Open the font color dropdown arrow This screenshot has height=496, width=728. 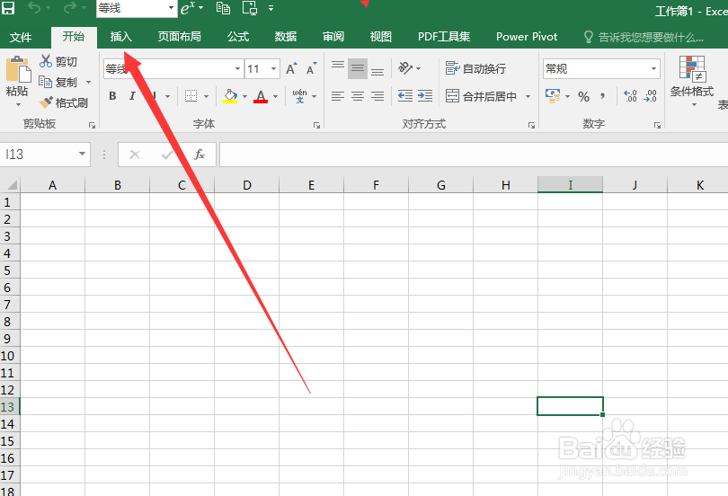(x=275, y=96)
